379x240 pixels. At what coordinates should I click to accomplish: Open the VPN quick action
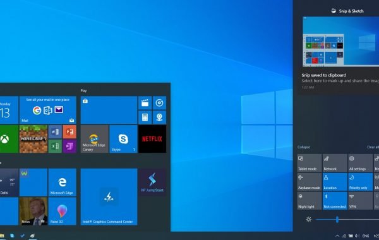coord(361,201)
